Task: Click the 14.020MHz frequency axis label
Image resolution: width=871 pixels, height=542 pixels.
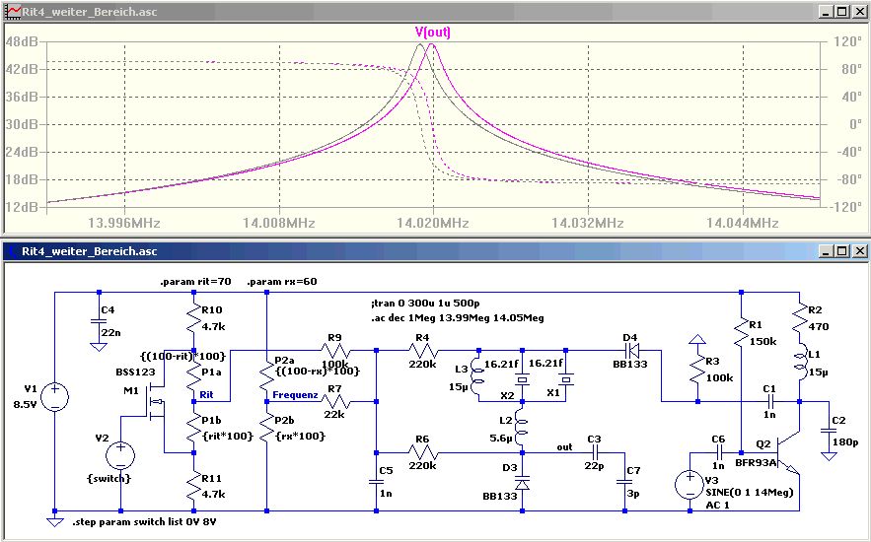Action: click(434, 223)
